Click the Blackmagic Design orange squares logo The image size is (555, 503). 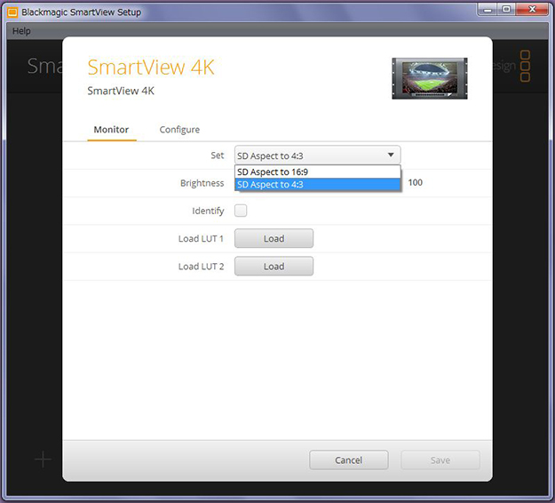click(525, 67)
